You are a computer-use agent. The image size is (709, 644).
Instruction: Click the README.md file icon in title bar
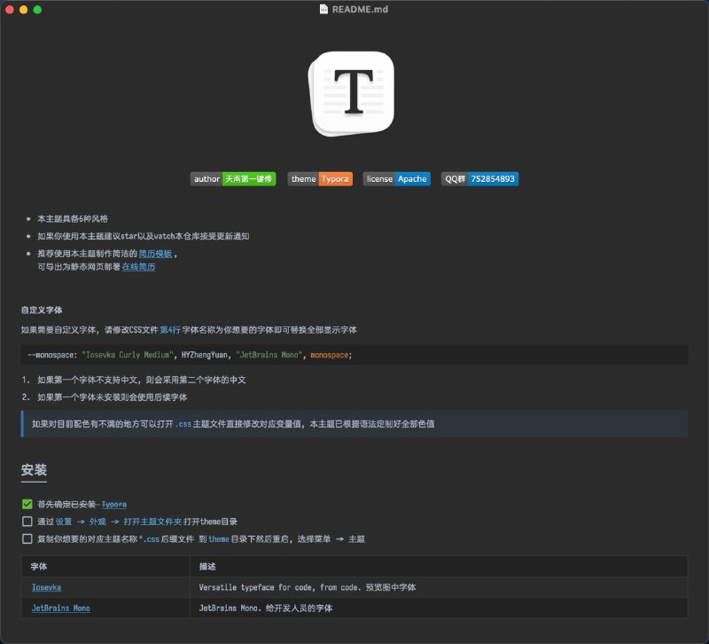[323, 9]
